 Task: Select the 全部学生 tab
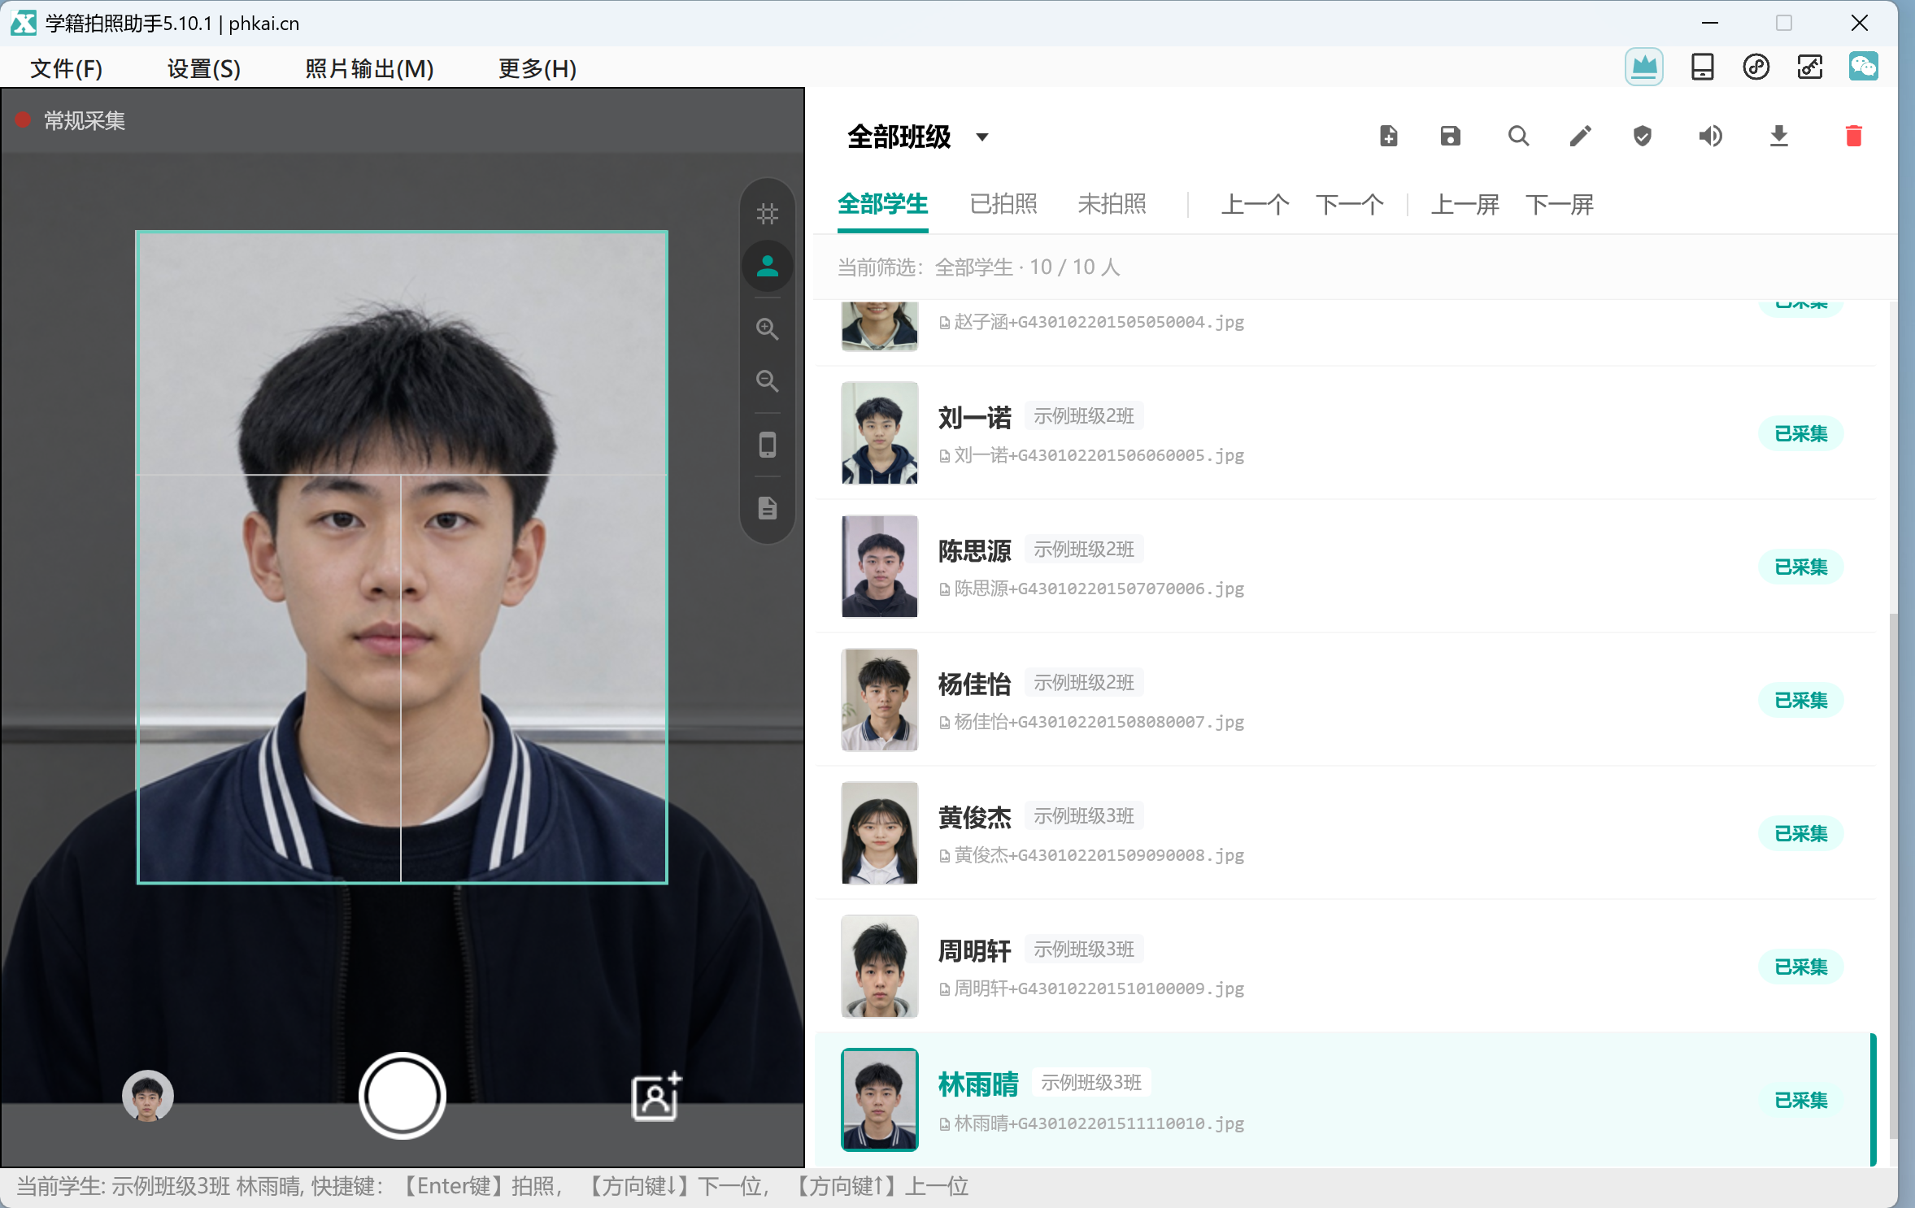coord(882,204)
